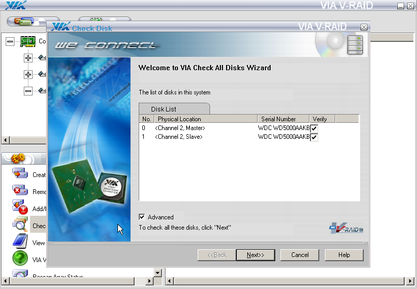Viewport: 417px width, 289px height.
Task: Expand the second disk node in tree
Action: tap(28, 74)
